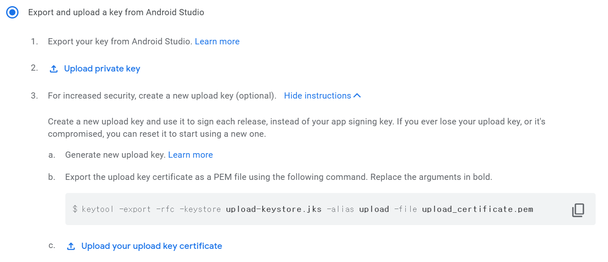
Task: Click 'Generate new upload key' step text
Action: [x=115, y=155]
